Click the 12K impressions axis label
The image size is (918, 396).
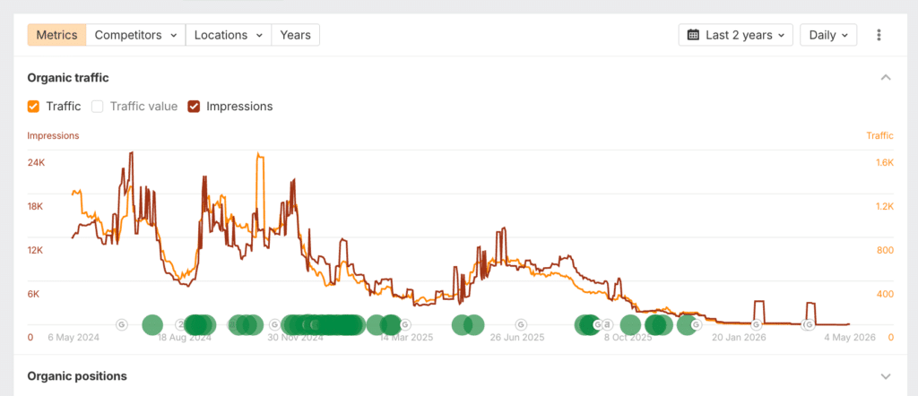pos(36,250)
